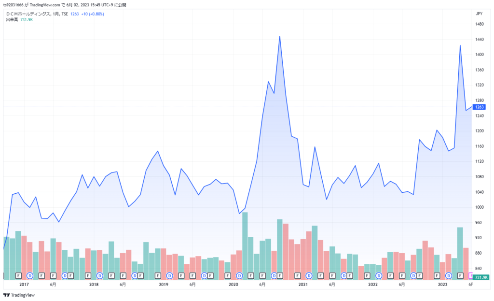Click the green 731.9K volume label on the axis
Image resolution: width=494 pixels, height=301 pixels.
[x=481, y=277]
